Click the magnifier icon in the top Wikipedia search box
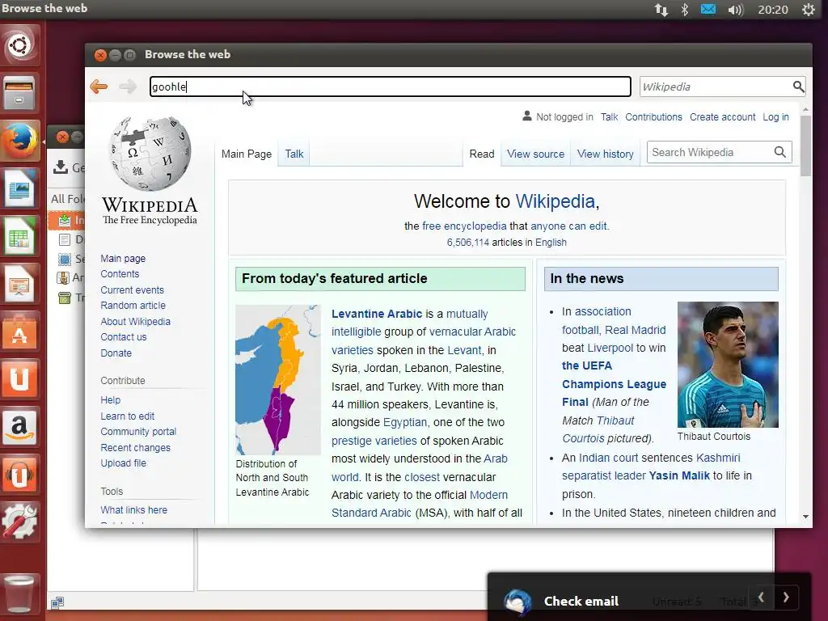The image size is (828, 621). [798, 86]
